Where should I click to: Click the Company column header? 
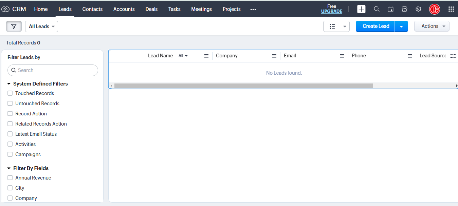tap(227, 56)
